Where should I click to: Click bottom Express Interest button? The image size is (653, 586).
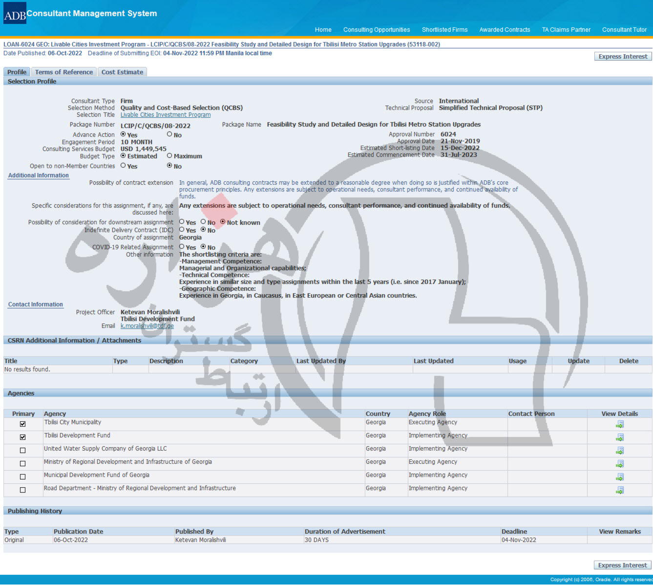pos(623,565)
